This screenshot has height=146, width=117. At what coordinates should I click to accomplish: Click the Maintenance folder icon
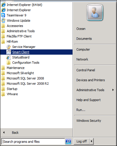click(3, 68)
